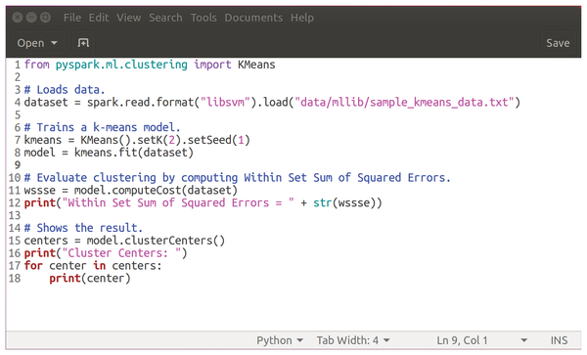The image size is (587, 355).
Task: Open the Search menu
Action: coord(165,18)
